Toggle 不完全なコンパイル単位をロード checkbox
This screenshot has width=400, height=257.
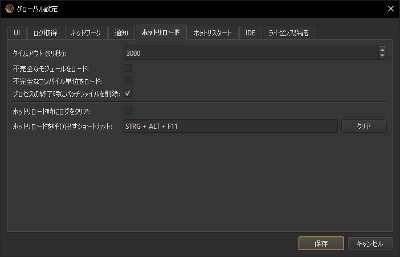tap(128, 81)
